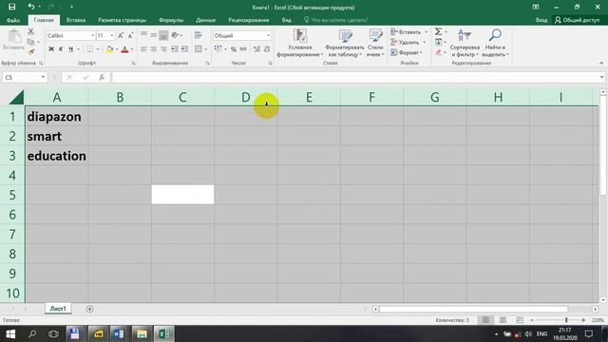The height and width of the screenshot is (342, 608).
Task: Click the merge and center cells icon
Action: click(199, 48)
